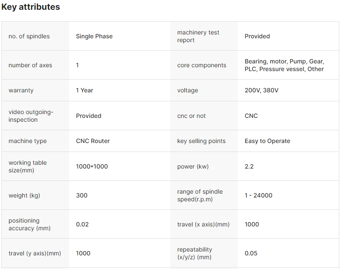Screen dimensions: 341x269
Task: Click the Key attributes heading
Action: [x=31, y=7]
